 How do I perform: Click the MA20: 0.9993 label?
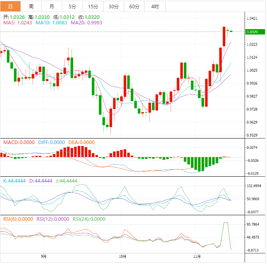pyautogui.click(x=87, y=23)
